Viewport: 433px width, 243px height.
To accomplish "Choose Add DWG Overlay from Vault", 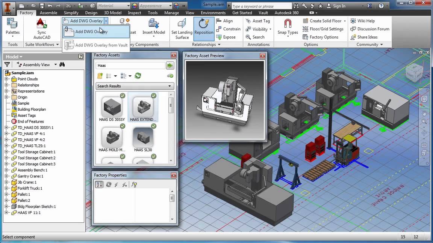I will click(96, 45).
